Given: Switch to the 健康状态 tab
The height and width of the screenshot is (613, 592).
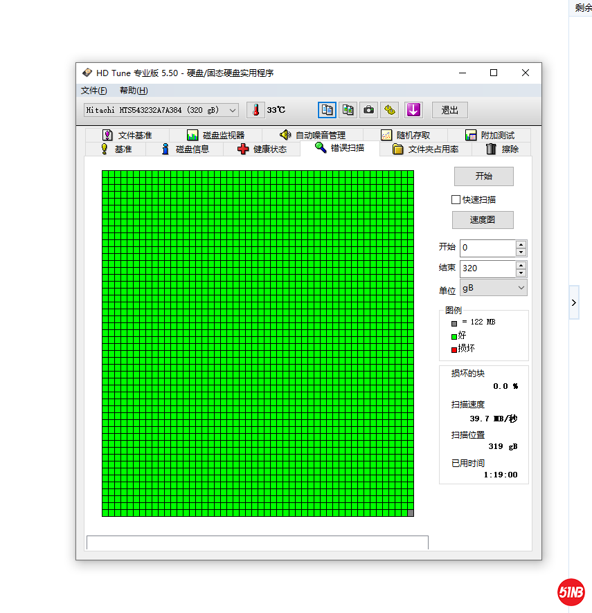Looking at the screenshot, I should click(x=262, y=149).
